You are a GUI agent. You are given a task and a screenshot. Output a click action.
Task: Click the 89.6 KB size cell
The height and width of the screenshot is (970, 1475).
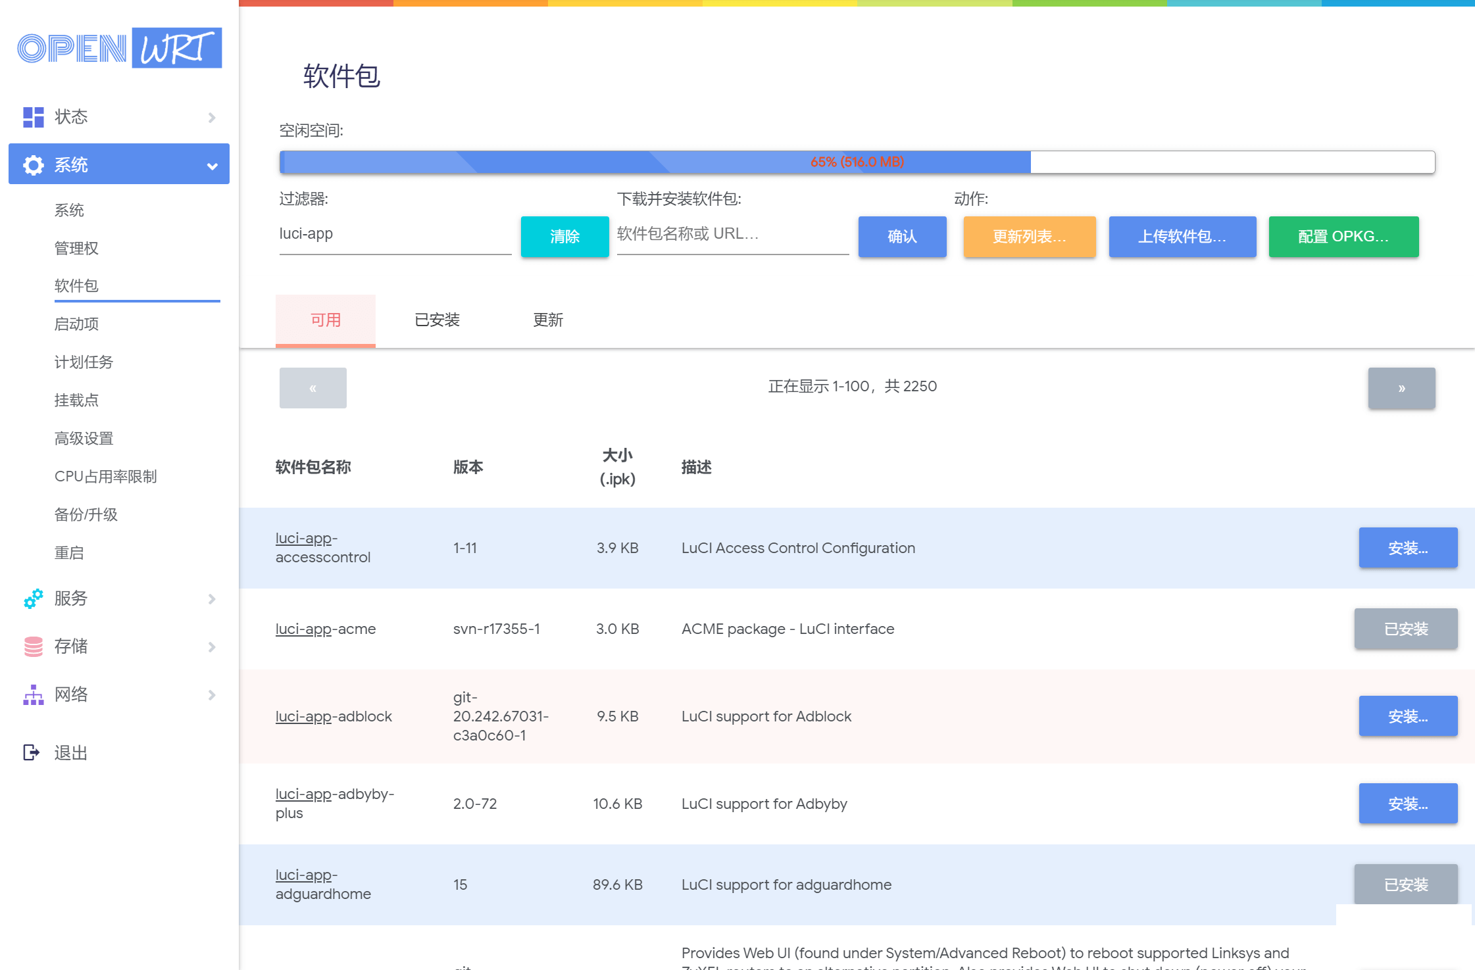(x=618, y=885)
